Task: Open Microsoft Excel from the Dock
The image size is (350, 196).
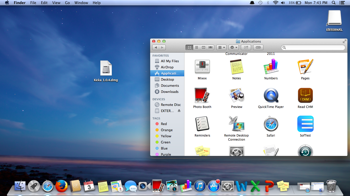Action: [255, 186]
